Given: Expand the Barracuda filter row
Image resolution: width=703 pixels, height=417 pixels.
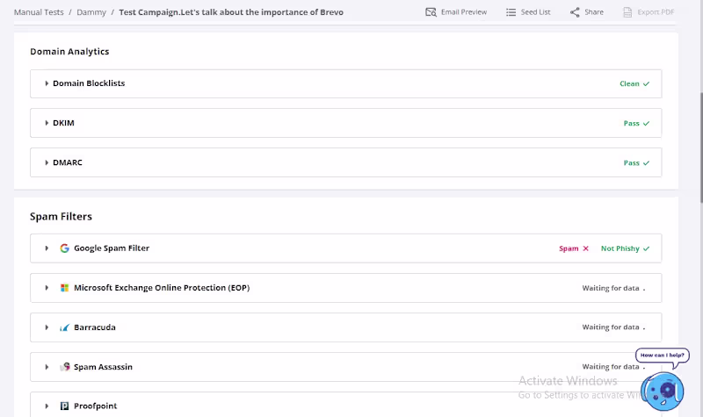Looking at the screenshot, I should coord(47,327).
